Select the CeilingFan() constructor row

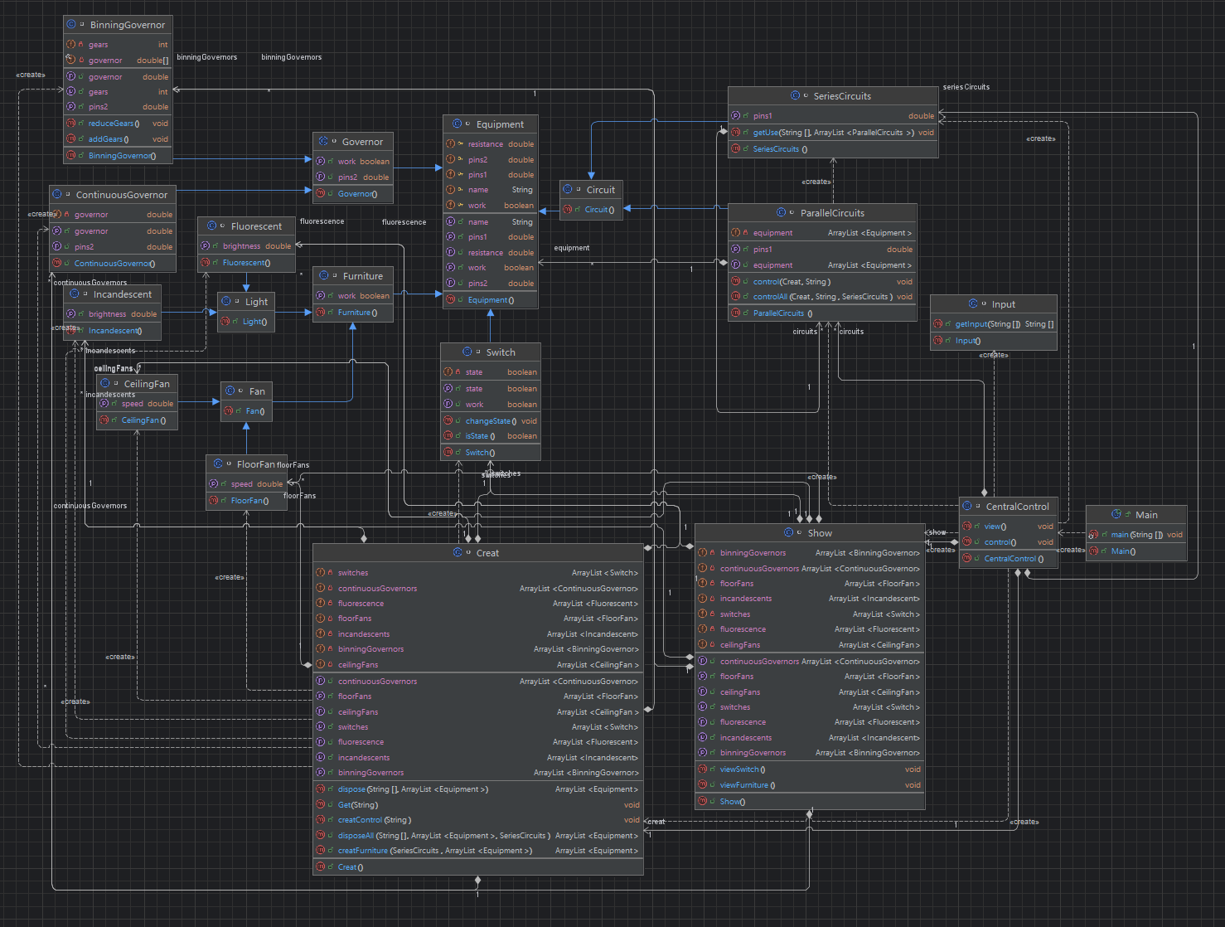point(137,420)
